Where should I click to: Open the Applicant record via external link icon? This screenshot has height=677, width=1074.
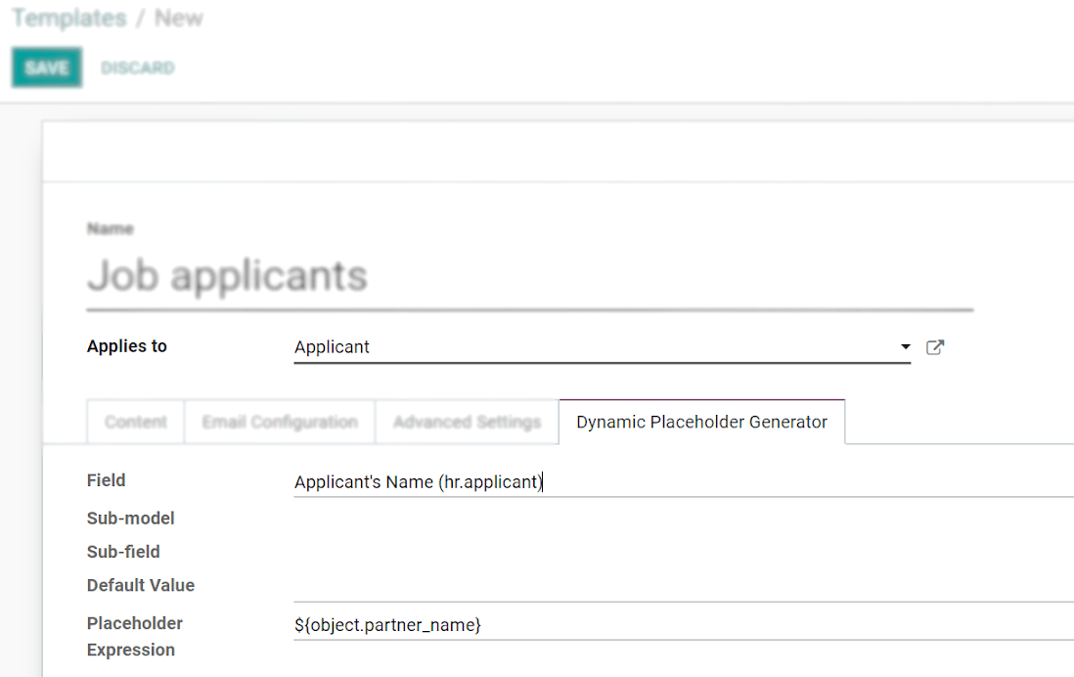pyautogui.click(x=935, y=346)
